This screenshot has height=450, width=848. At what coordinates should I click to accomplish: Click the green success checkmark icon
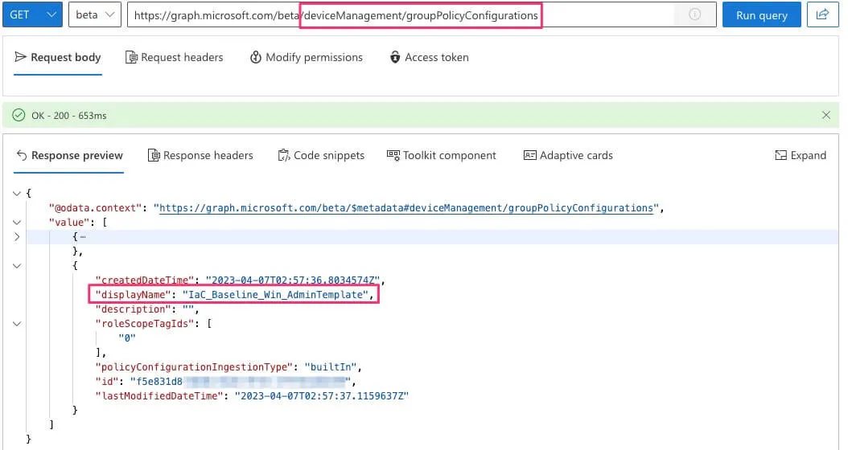point(19,116)
